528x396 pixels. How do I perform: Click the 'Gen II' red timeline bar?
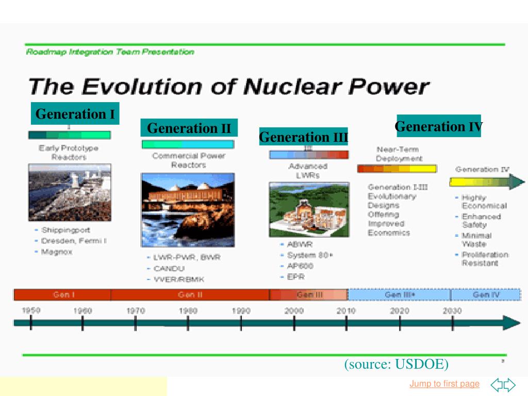pyautogui.click(x=190, y=294)
